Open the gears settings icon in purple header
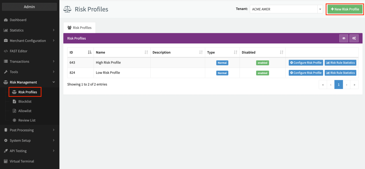Image resolution: width=365 pixels, height=169 pixels. (354, 38)
